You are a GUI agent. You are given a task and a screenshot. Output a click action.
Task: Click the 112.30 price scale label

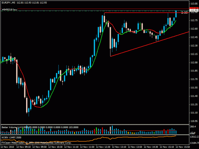194,45
